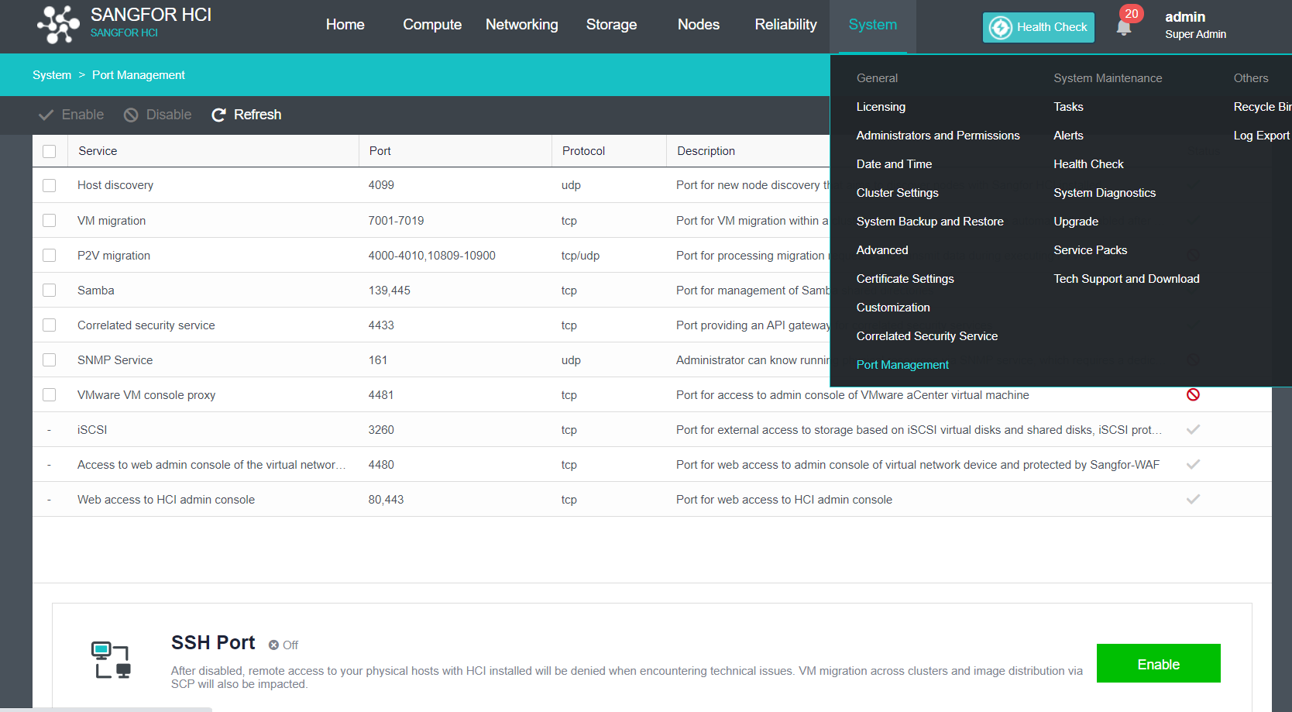Open the Compute menu
Screen dimensions: 1292x712
(x=432, y=25)
